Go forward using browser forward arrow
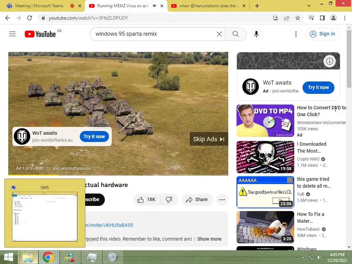 point(19,18)
